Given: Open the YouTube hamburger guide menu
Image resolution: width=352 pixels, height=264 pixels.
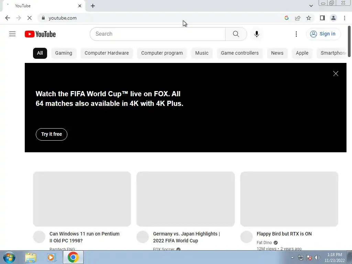Looking at the screenshot, I should click(x=12, y=34).
